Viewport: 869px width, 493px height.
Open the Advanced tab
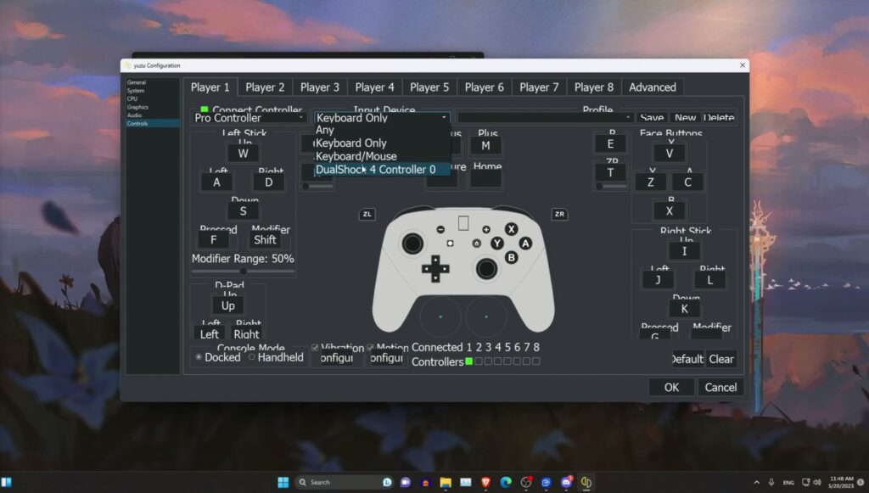point(653,87)
